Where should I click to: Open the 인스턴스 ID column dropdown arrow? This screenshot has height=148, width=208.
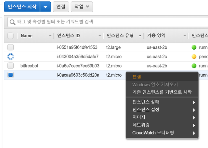pos(100,36)
